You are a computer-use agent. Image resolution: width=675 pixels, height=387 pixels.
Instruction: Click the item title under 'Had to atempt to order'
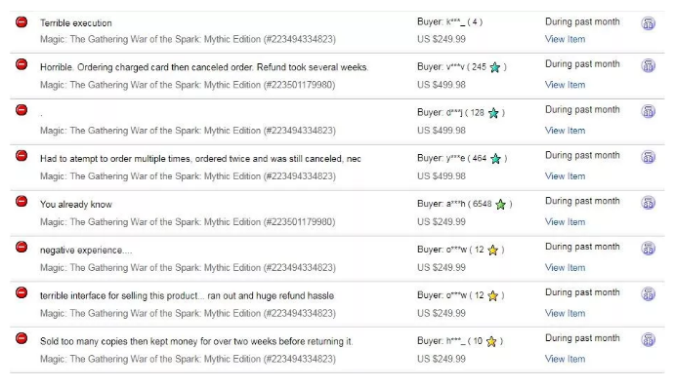pyautogui.click(x=188, y=176)
